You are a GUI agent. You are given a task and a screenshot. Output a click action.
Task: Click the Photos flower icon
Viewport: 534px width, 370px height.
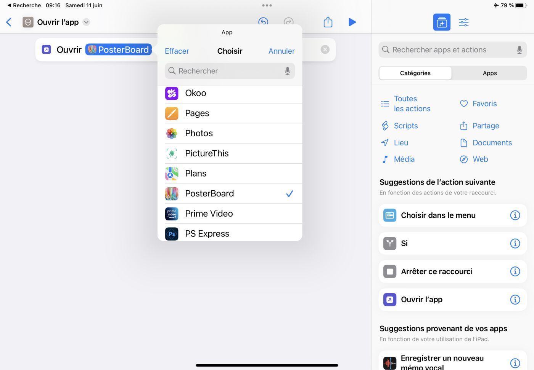172,133
